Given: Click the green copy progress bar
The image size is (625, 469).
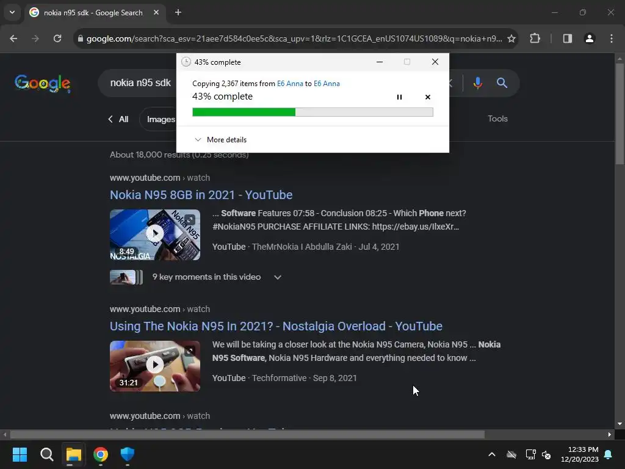Looking at the screenshot, I should (312, 112).
